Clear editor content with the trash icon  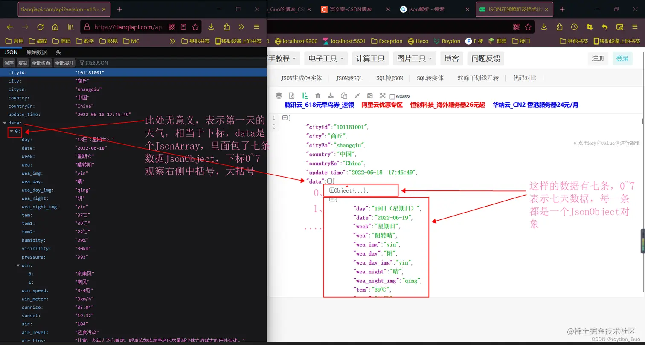(x=318, y=96)
